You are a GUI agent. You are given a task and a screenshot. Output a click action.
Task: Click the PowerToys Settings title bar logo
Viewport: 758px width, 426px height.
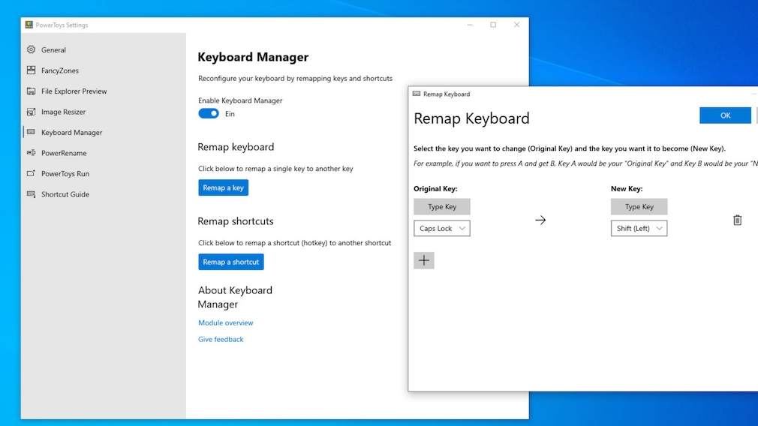[29, 25]
